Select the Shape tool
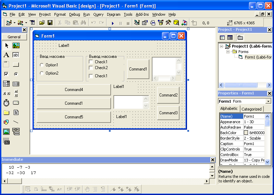The height and width of the screenshot is (195, 274). (7, 122)
